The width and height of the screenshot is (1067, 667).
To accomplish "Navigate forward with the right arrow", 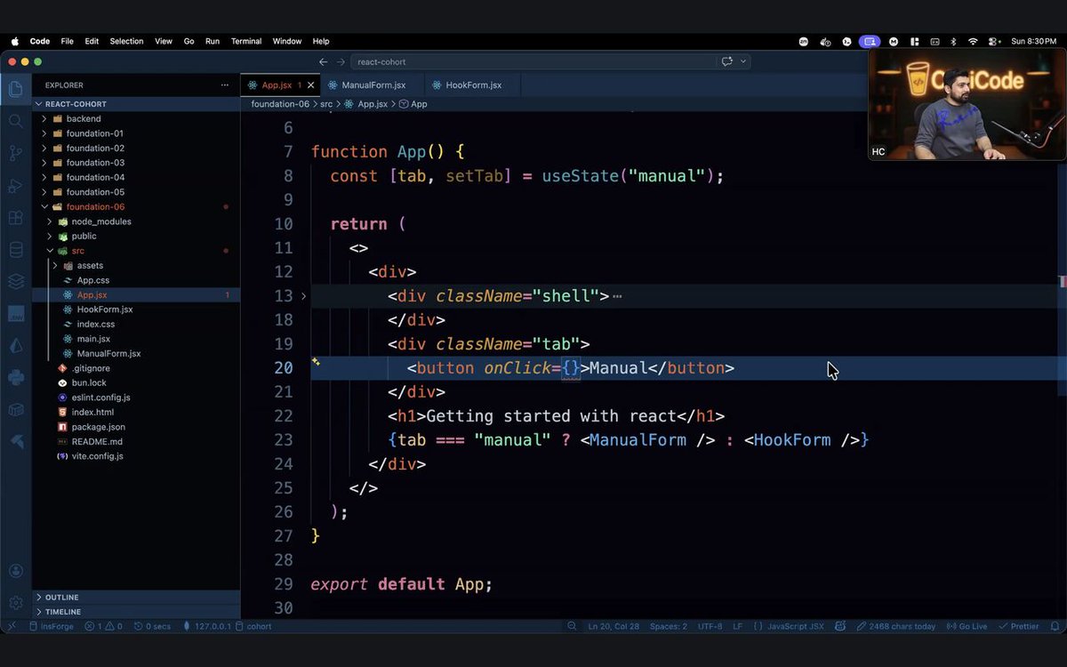I will [x=341, y=61].
